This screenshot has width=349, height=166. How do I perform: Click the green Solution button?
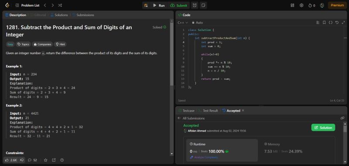click(x=323, y=128)
